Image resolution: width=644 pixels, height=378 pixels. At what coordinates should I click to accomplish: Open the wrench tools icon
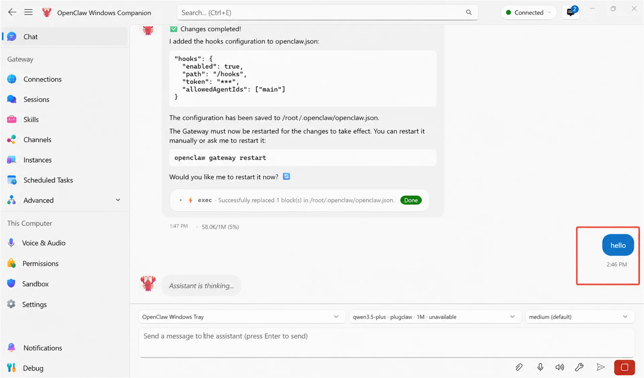point(579,367)
